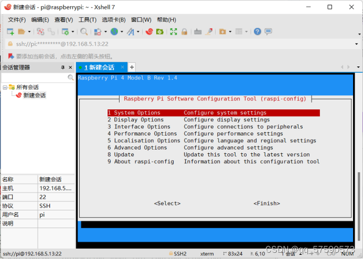Launch Xftp green folder icon

[x=160, y=31]
